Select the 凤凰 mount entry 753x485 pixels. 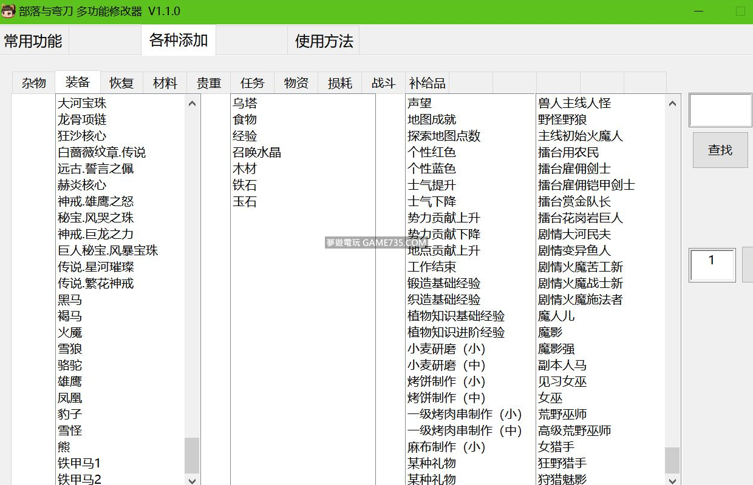coord(70,398)
